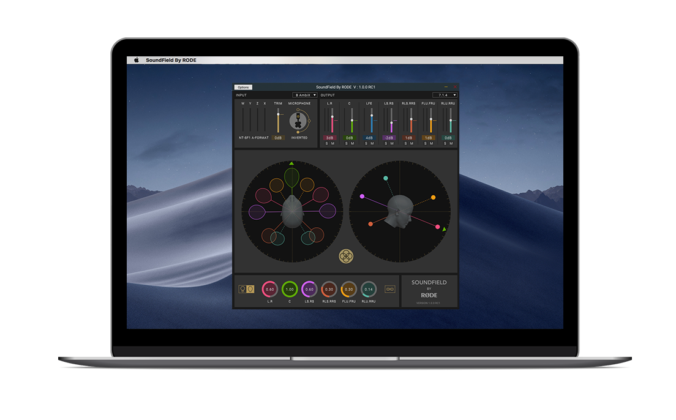
Task: Click the RLS.RRS output level slider handle
Action: click(411, 119)
